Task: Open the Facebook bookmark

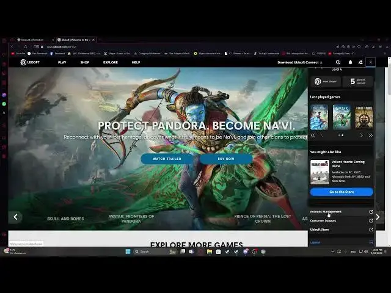Action: tap(57, 54)
